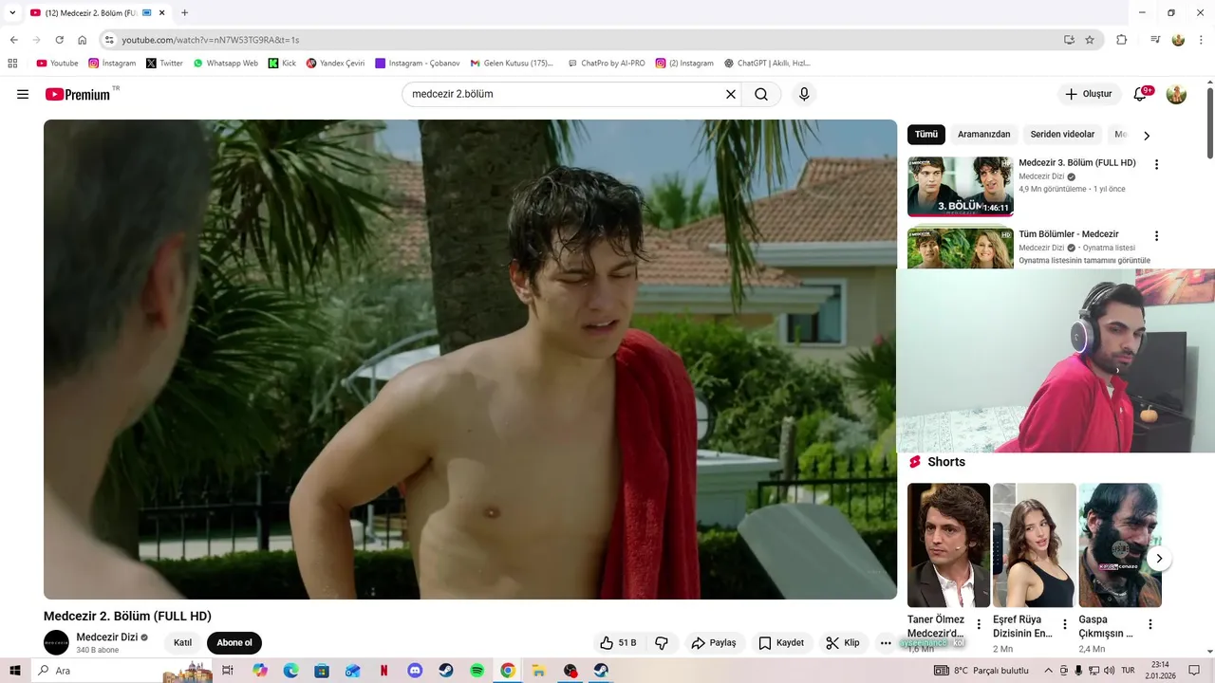
Task: Click Oluştur create button
Action: tap(1088, 94)
